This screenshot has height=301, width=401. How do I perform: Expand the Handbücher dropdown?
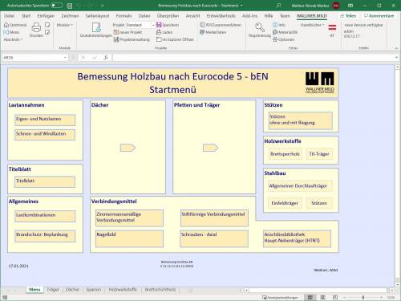pyautogui.click(x=312, y=25)
